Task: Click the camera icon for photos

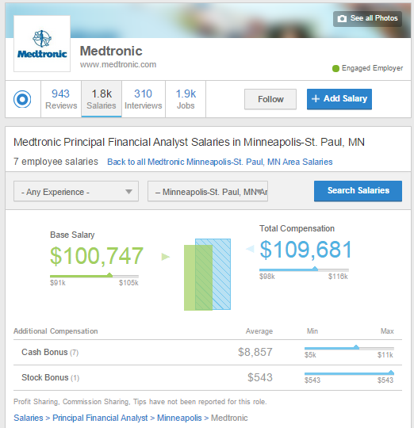Action: (x=342, y=18)
